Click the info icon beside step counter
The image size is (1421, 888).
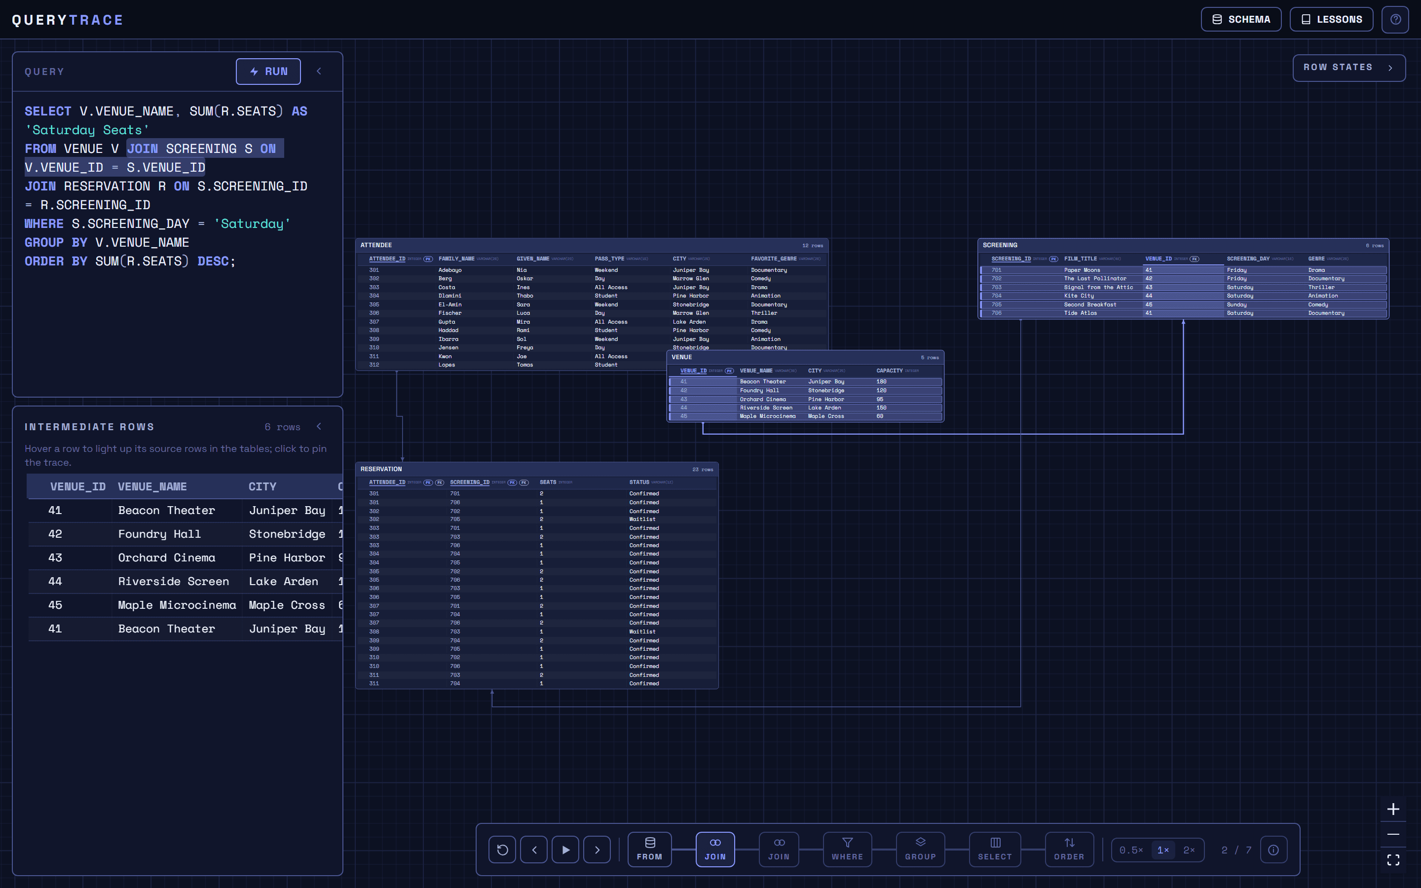click(x=1273, y=850)
